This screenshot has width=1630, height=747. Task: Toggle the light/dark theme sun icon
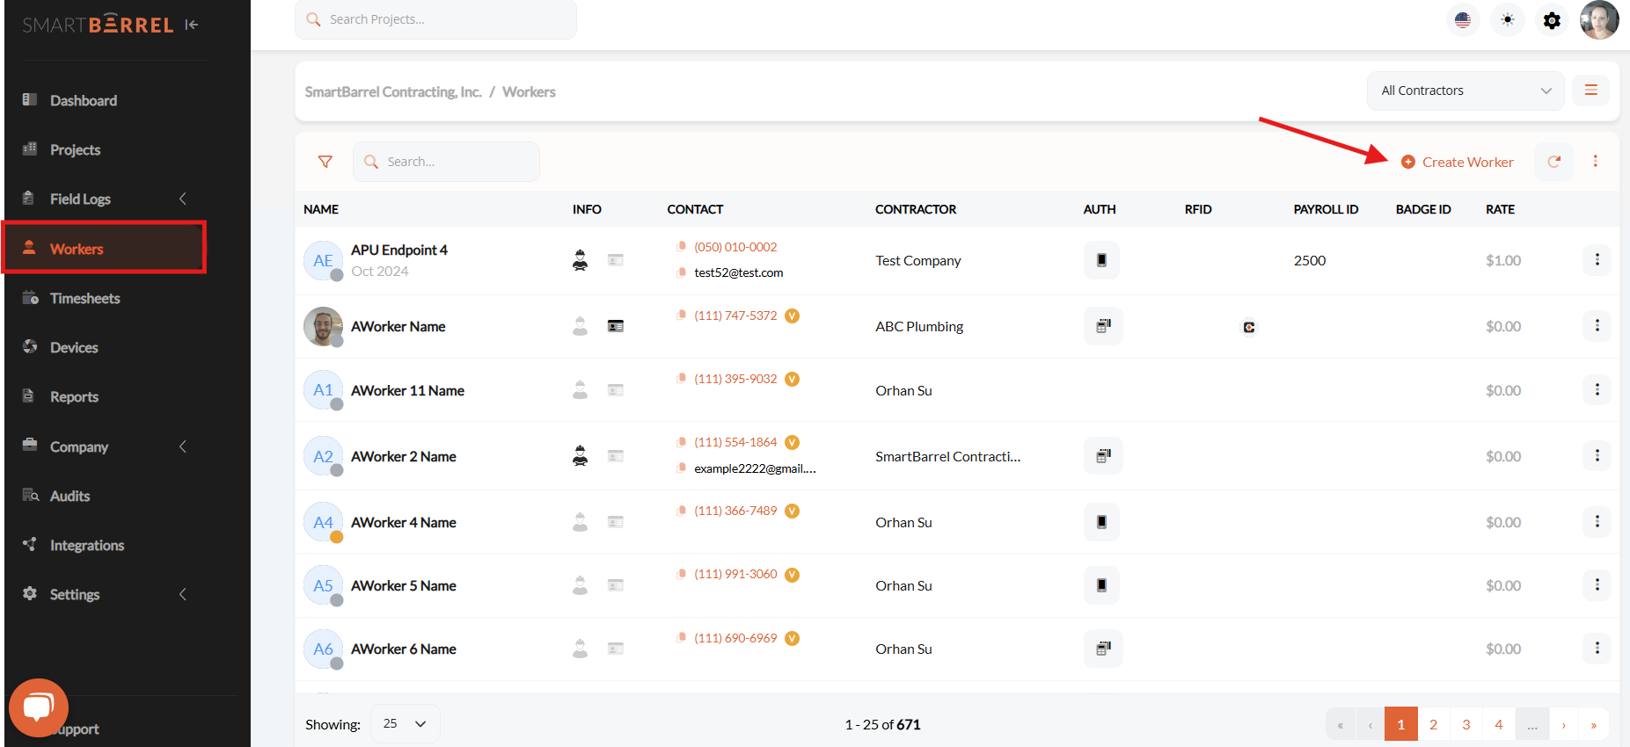(1508, 19)
